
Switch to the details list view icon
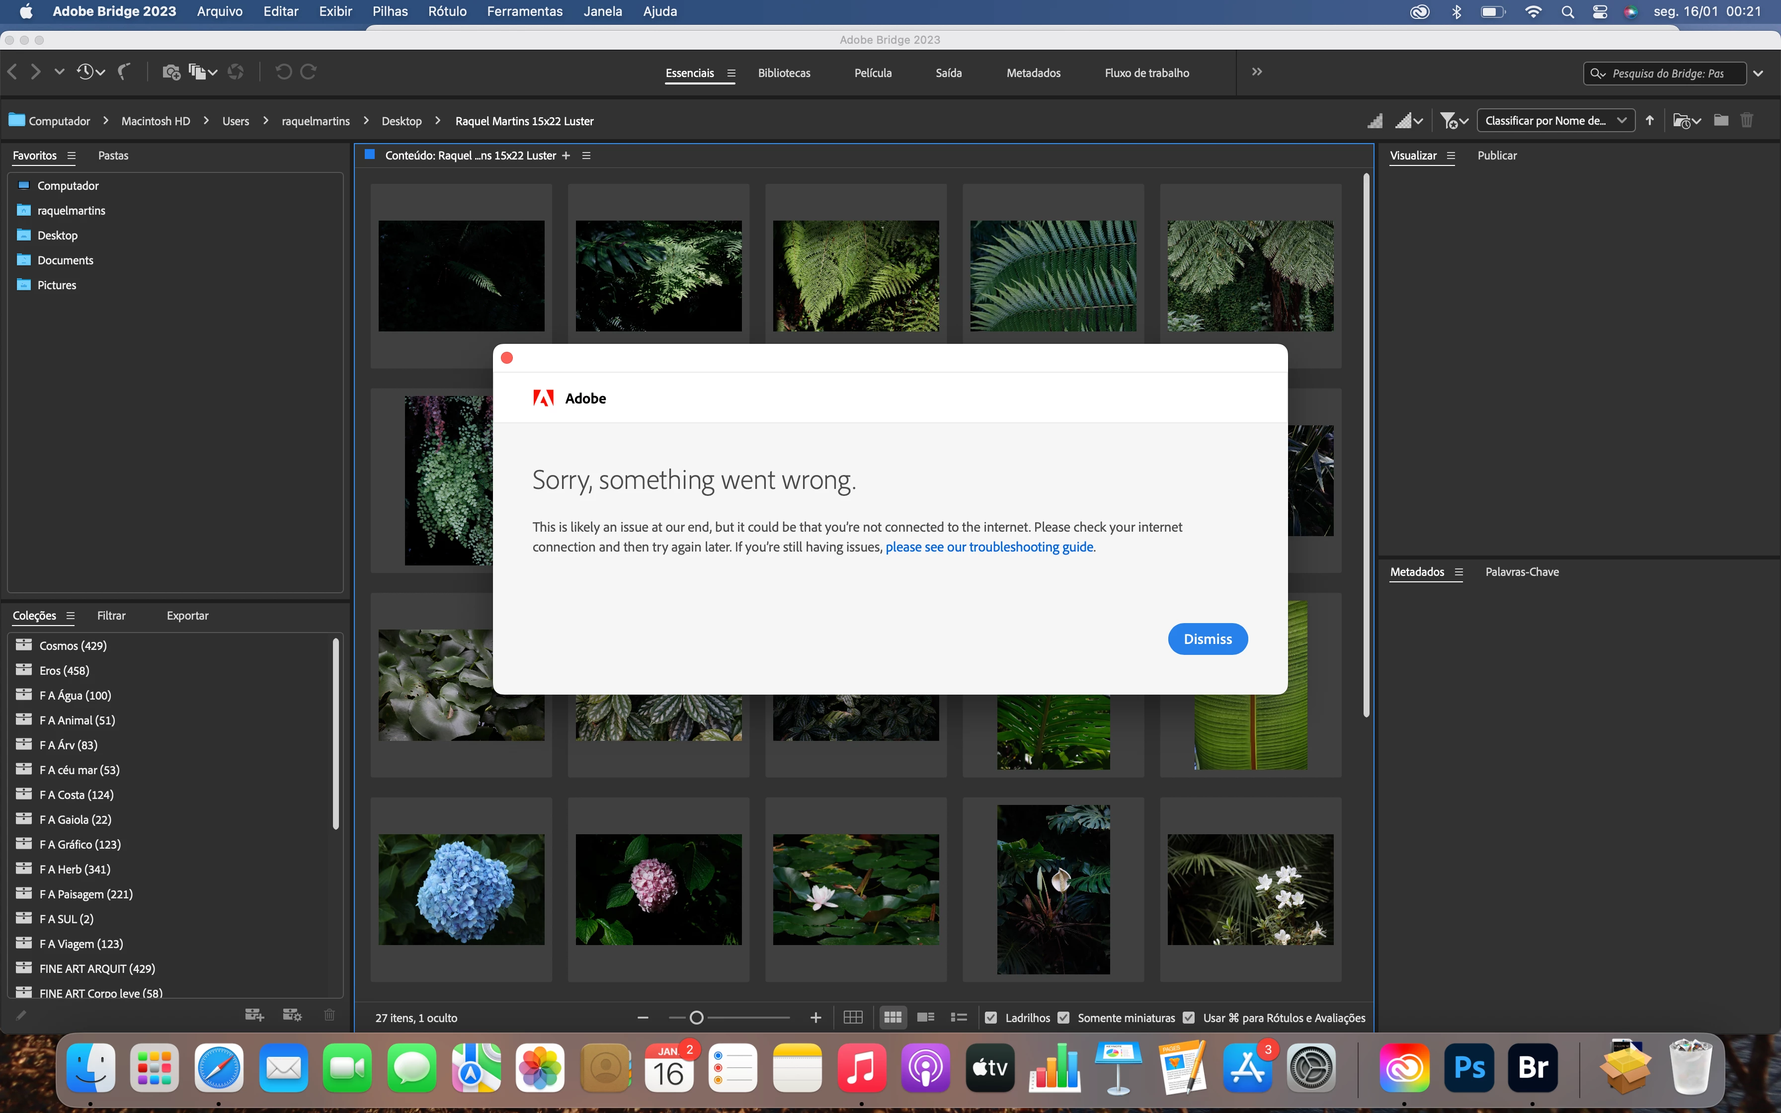tap(925, 1017)
